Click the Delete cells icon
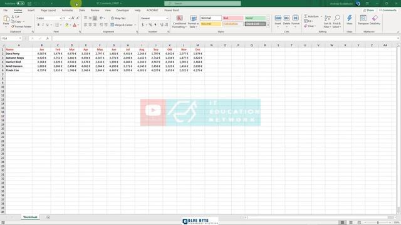Screen dimensions: 401x225 pyautogui.click(x=287, y=18)
